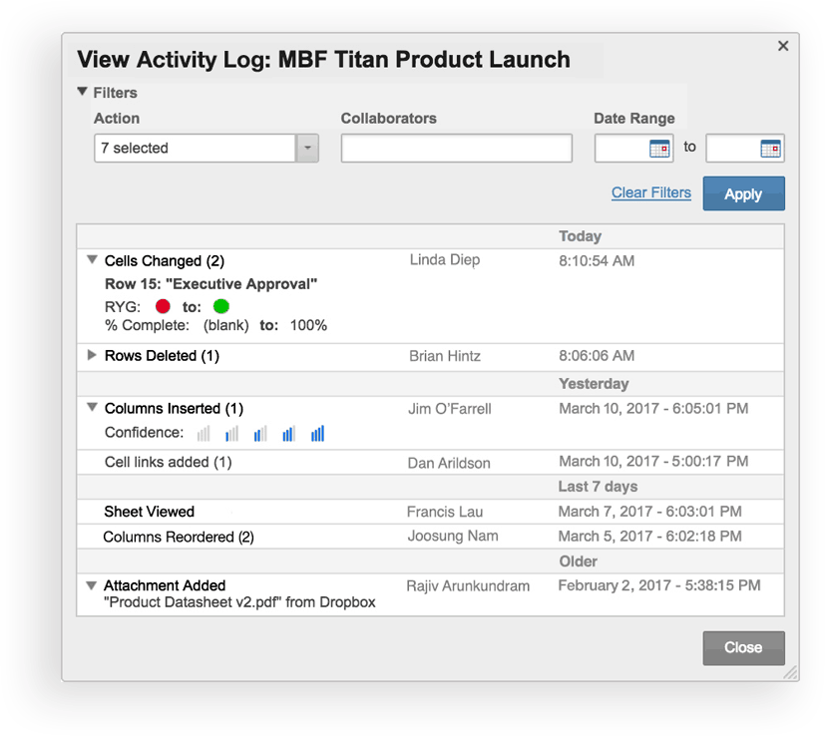The image size is (825, 736).
Task: Click the Clear Filters link
Action: (650, 192)
